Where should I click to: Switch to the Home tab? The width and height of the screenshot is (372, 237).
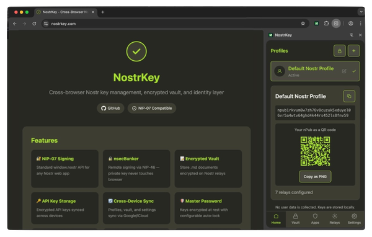click(276, 219)
